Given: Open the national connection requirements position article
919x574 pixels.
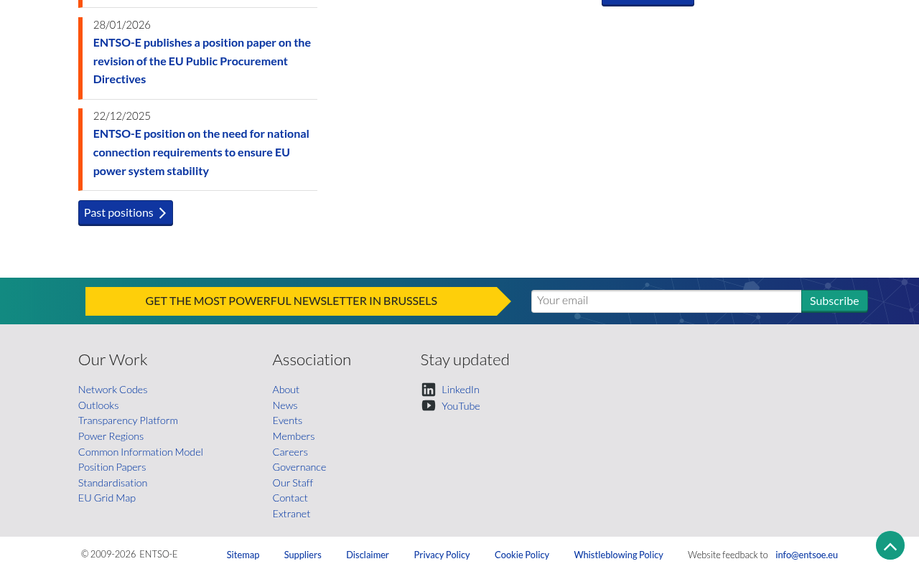Looking at the screenshot, I should (202, 152).
